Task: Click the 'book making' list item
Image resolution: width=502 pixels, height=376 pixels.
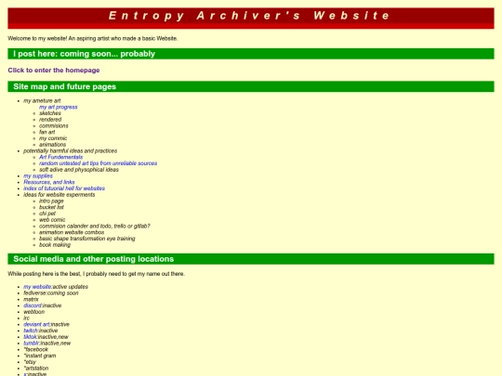Action: point(55,245)
